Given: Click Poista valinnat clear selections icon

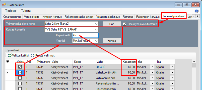Looking at the screenshot, I should [x=33, y=55].
